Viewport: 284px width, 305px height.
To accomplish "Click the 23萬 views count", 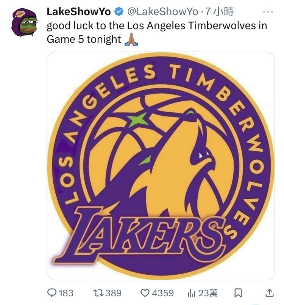I will click(x=208, y=293).
